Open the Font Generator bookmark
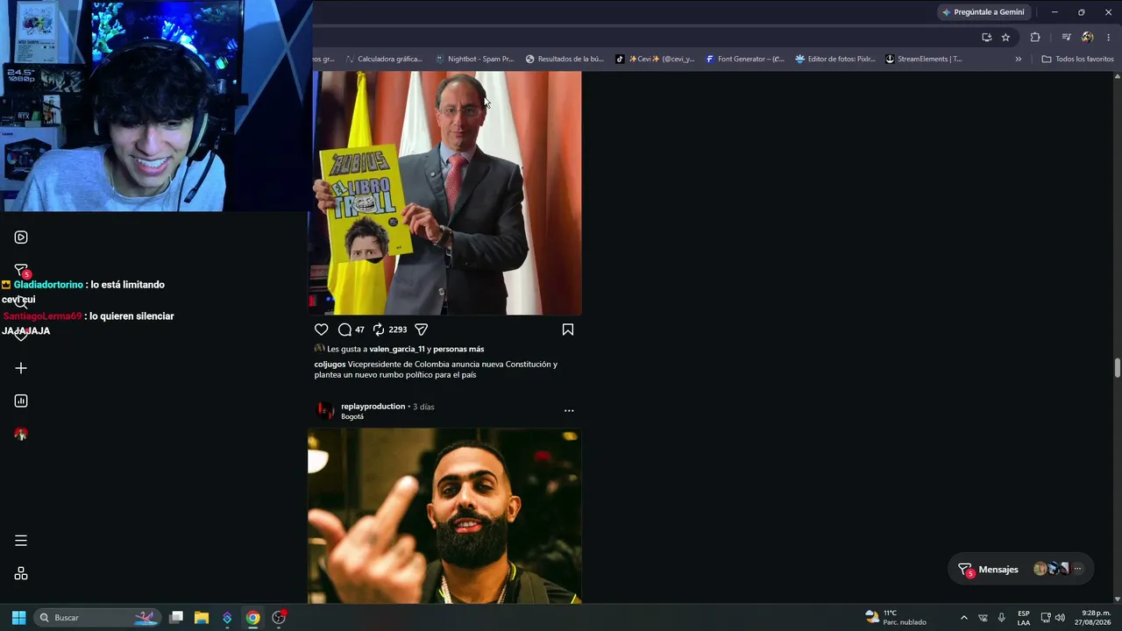 pos(745,59)
